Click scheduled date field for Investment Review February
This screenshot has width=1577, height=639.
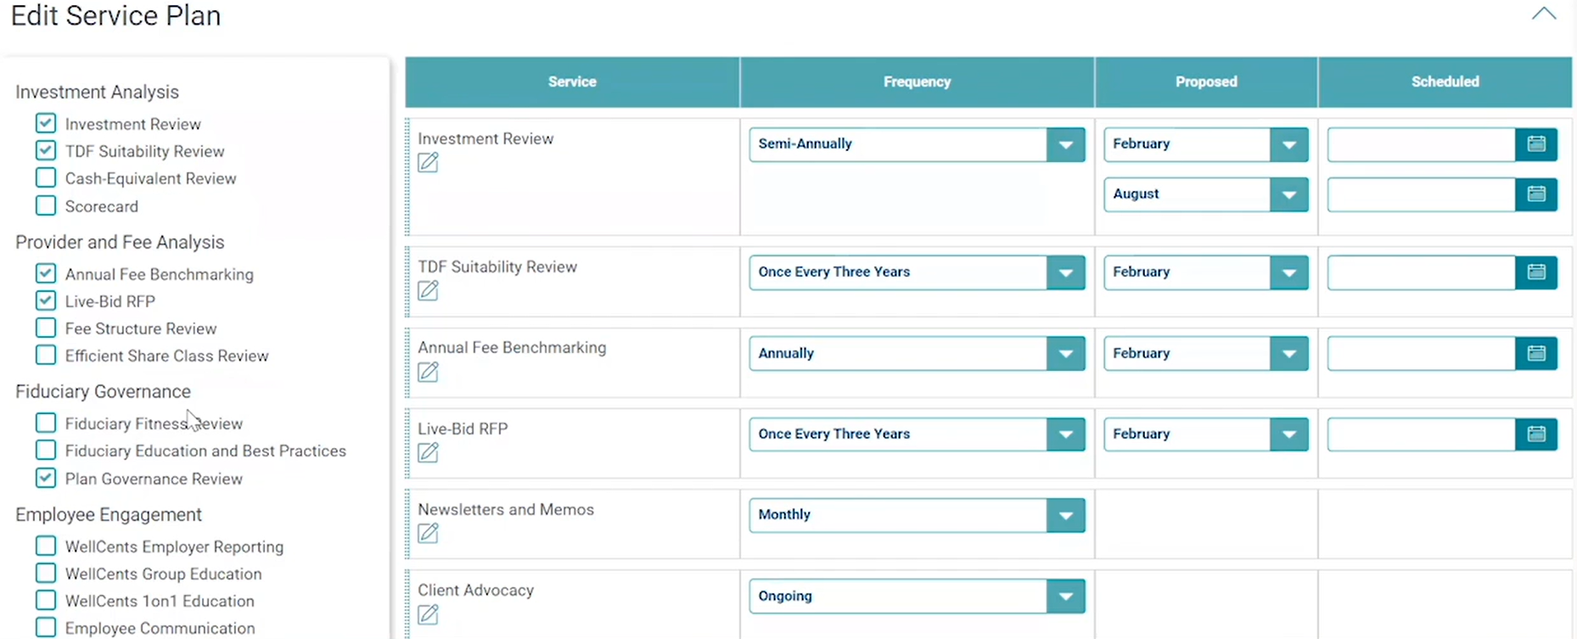(1422, 144)
